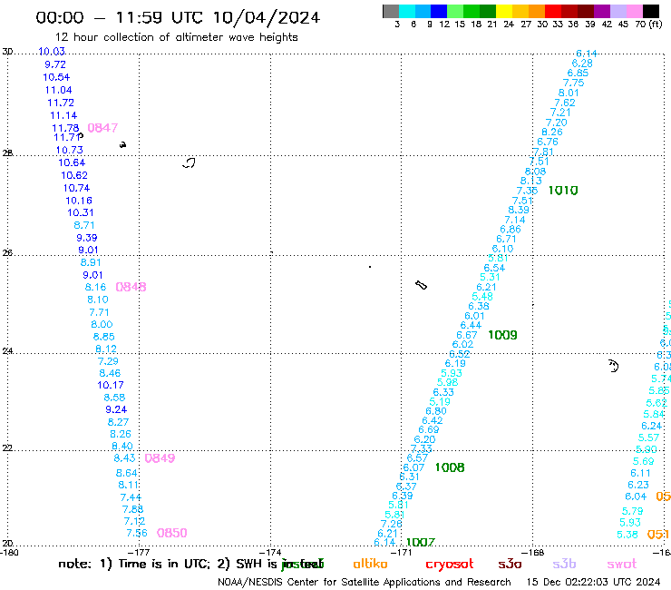Click the purple legend color swatch
671x590 pixels.
click(x=602, y=11)
